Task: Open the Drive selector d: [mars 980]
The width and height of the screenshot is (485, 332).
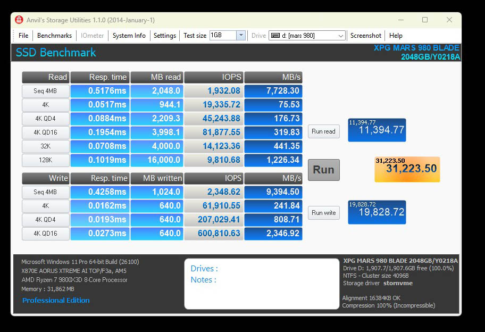Action: 307,36
